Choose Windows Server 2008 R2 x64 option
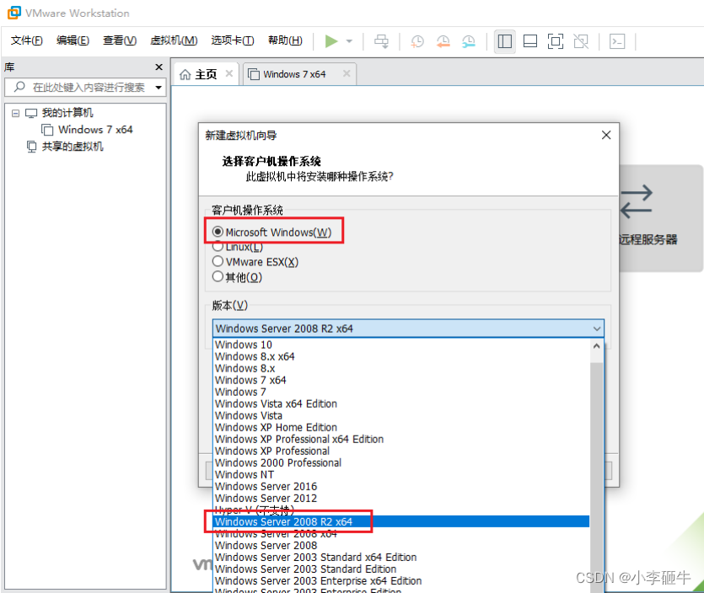The width and height of the screenshot is (704, 593). pyautogui.click(x=401, y=521)
